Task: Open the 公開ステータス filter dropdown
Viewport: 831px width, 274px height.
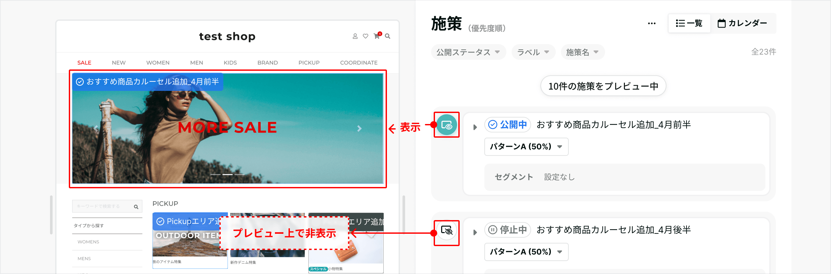Action: click(468, 52)
